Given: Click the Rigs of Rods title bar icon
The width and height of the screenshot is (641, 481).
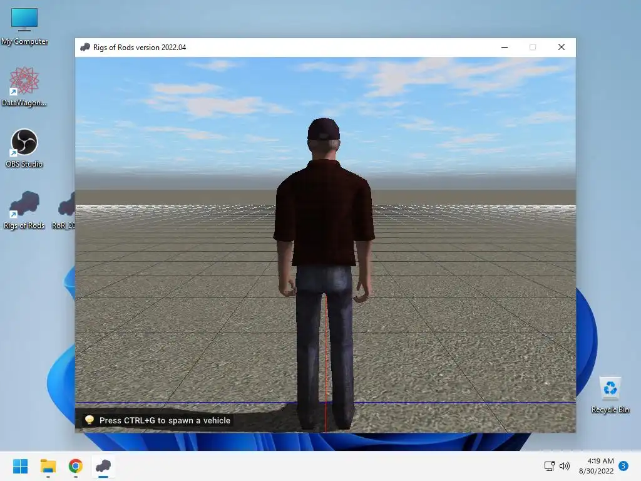Looking at the screenshot, I should [85, 47].
